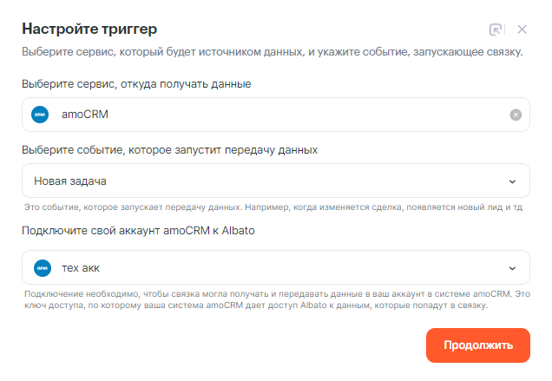Click the hint text below event dropdown
The width and height of the screenshot is (552, 381).
tap(274, 208)
